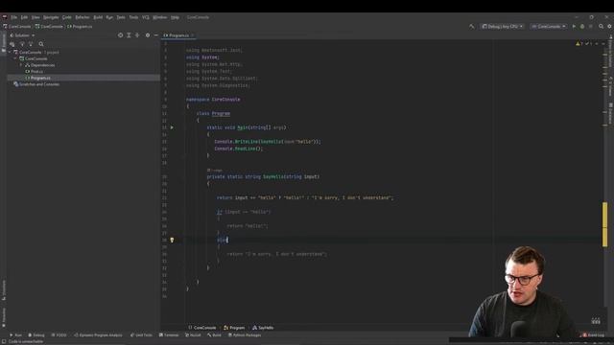Screen dimensions: 614x345
Task: Open Solution panel gear options
Action: [148, 35]
